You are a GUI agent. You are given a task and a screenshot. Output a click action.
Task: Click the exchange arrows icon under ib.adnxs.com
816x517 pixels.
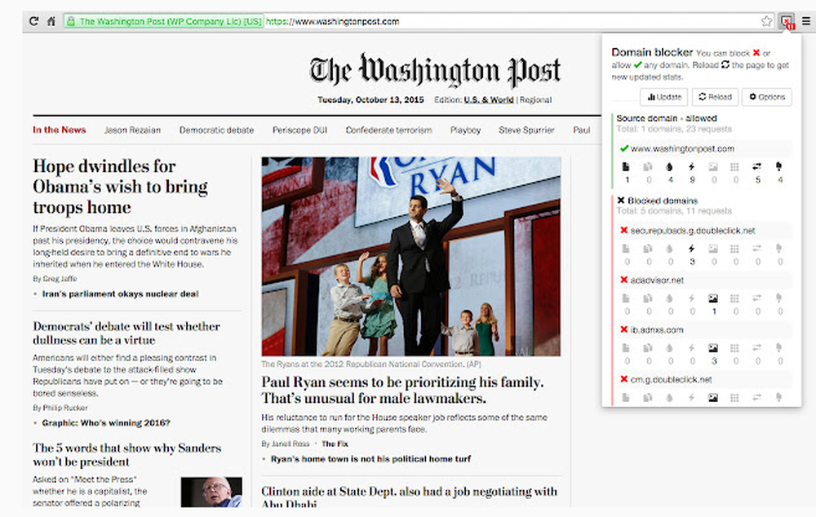[757, 347]
